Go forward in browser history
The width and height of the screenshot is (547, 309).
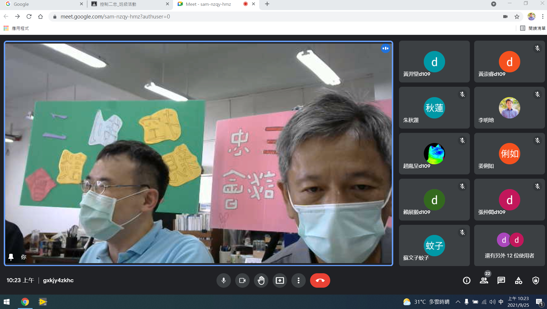click(18, 16)
